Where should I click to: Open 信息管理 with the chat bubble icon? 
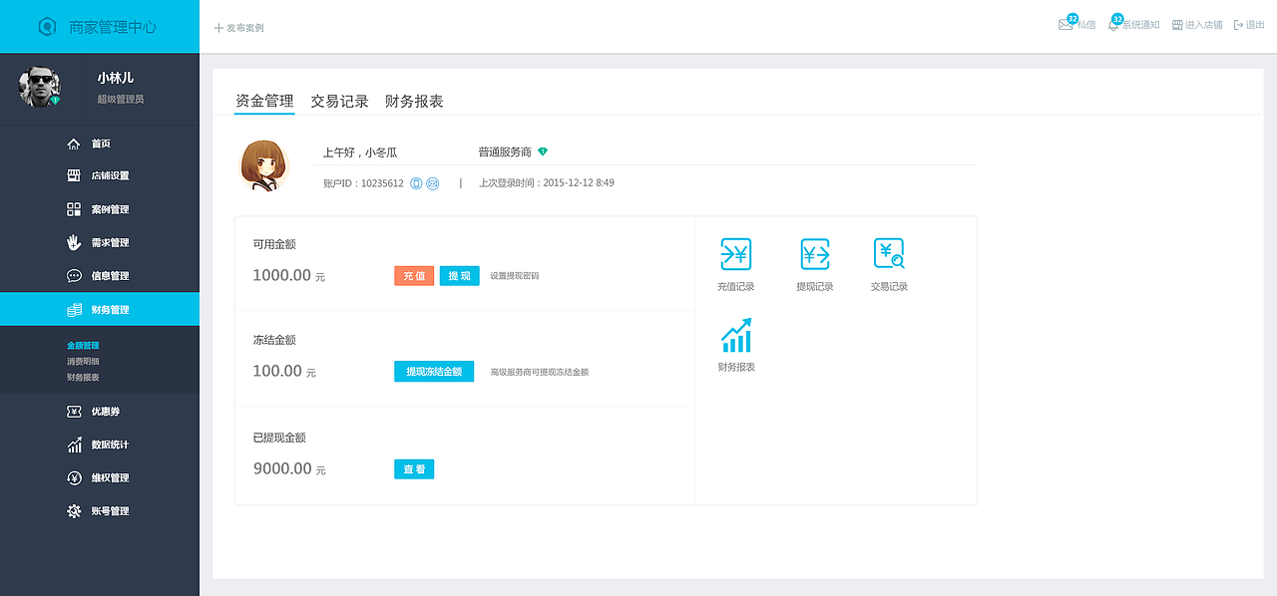tap(100, 276)
